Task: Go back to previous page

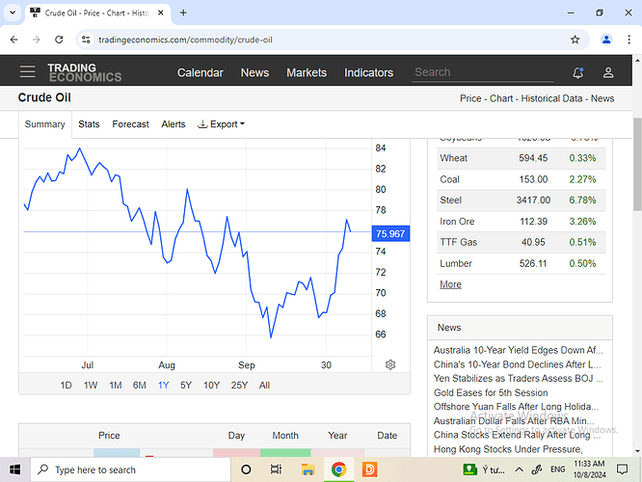Action: click(x=13, y=40)
